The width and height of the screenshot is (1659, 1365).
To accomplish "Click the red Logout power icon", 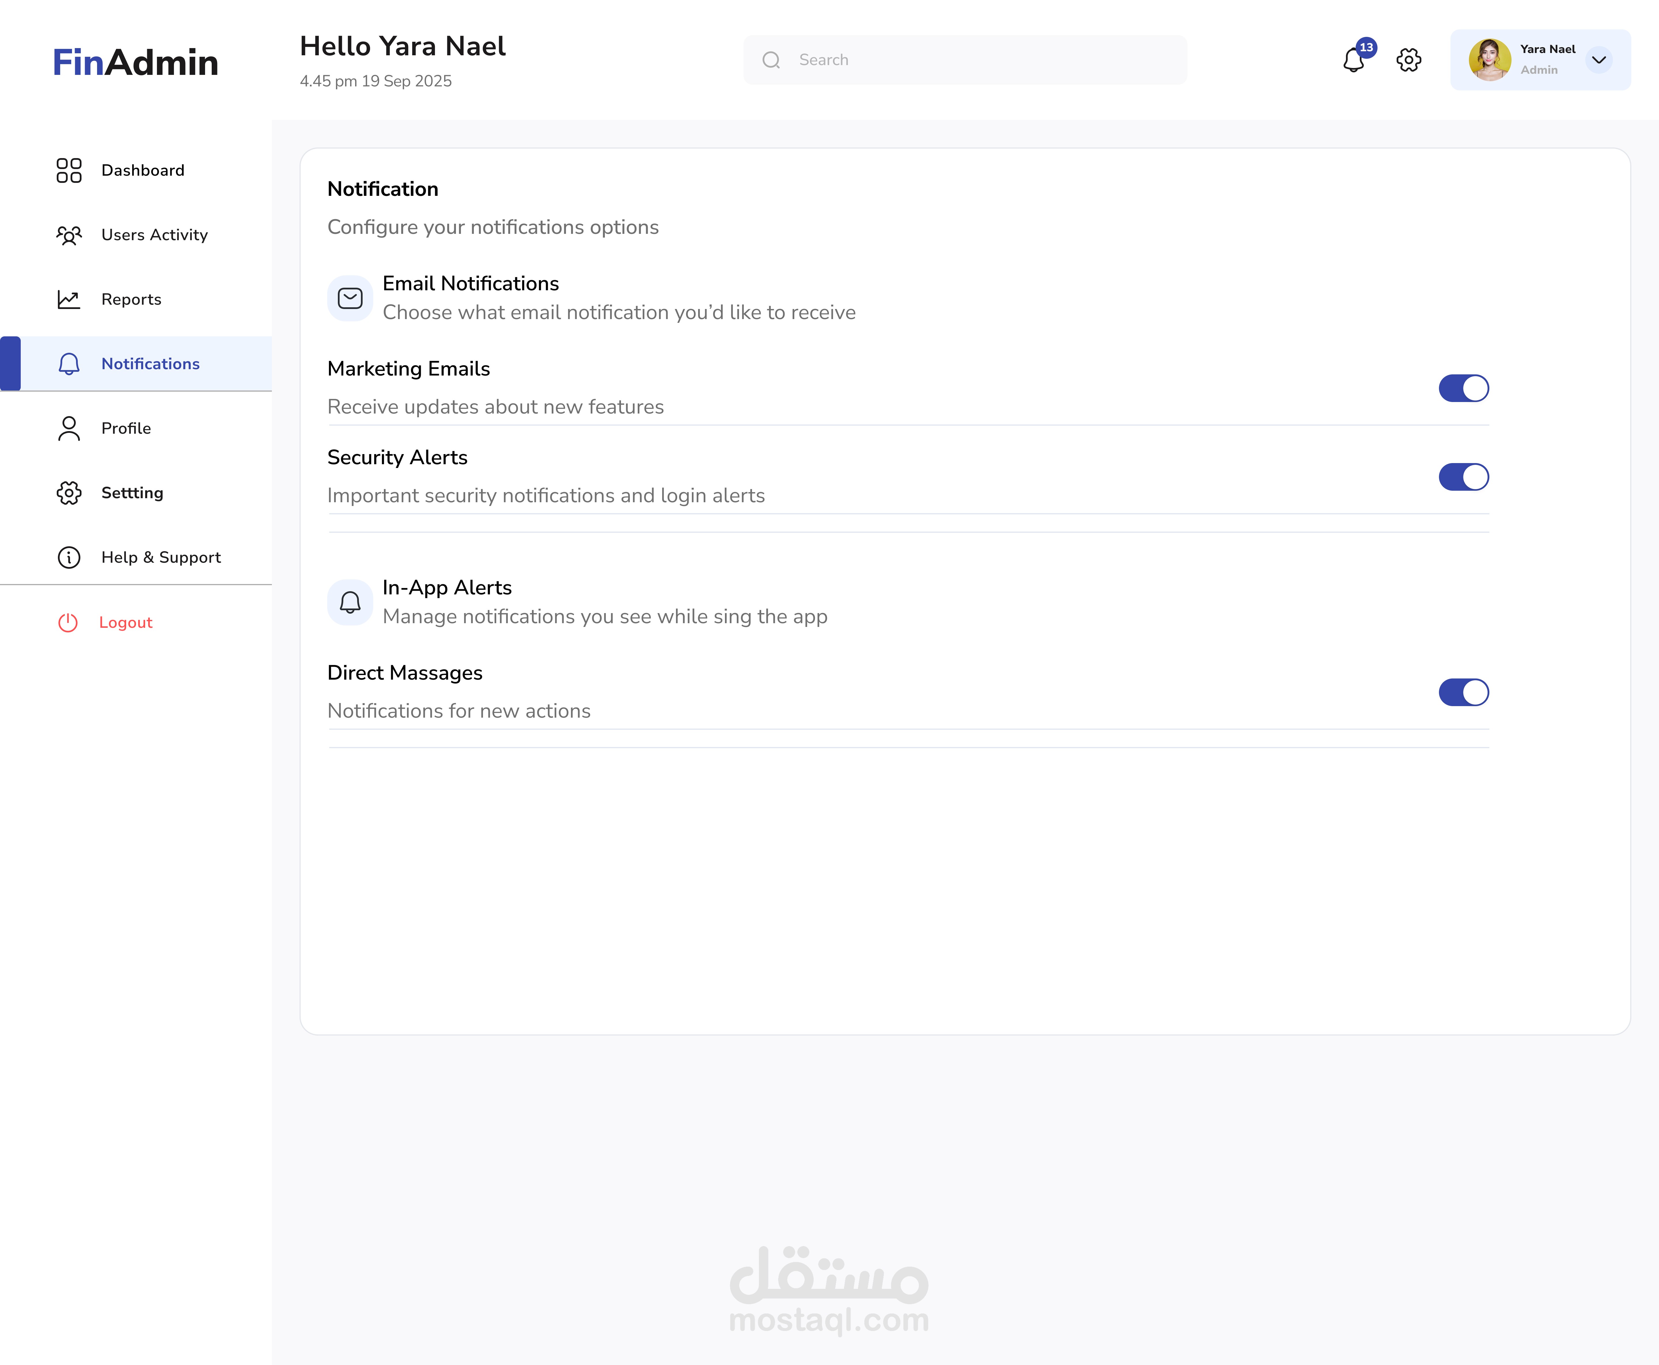I will click(68, 623).
